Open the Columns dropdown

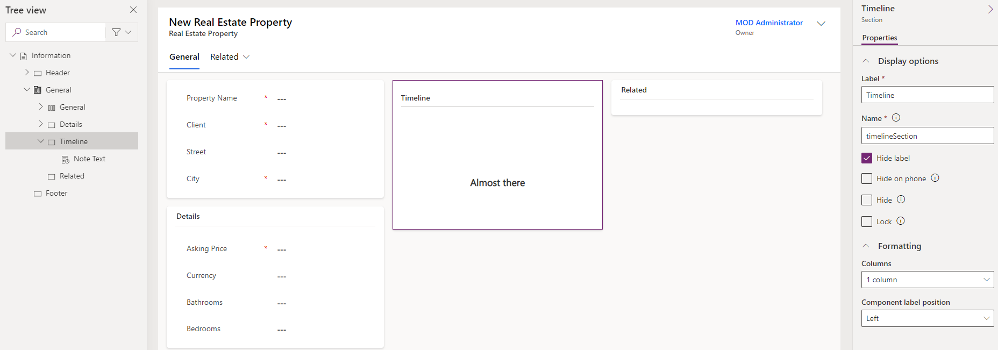point(927,280)
